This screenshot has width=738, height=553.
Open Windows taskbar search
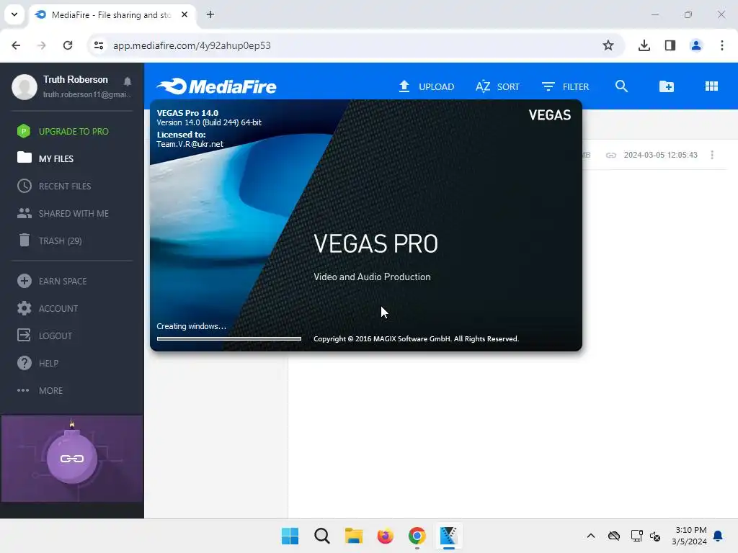pos(322,536)
